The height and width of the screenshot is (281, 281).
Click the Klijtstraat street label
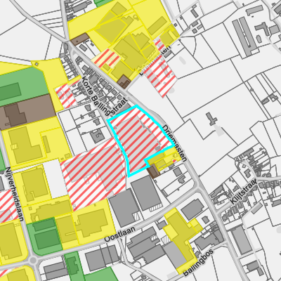point(244,191)
